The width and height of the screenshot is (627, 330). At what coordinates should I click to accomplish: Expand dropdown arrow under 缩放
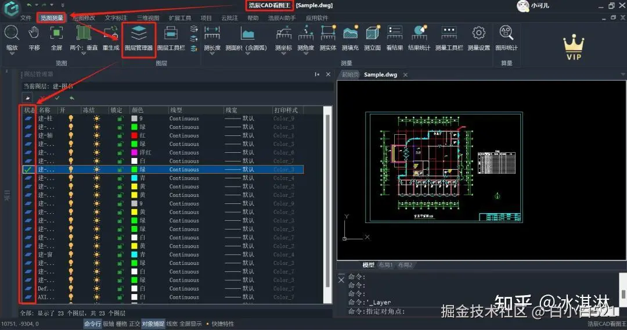tap(12, 53)
